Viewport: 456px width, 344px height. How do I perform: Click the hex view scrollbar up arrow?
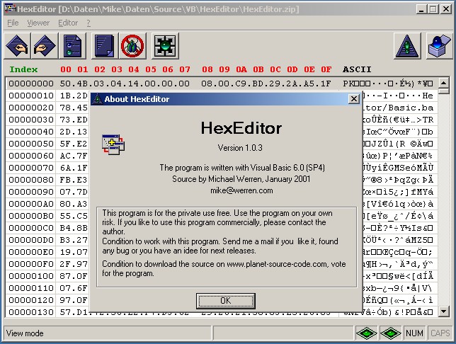(x=444, y=82)
